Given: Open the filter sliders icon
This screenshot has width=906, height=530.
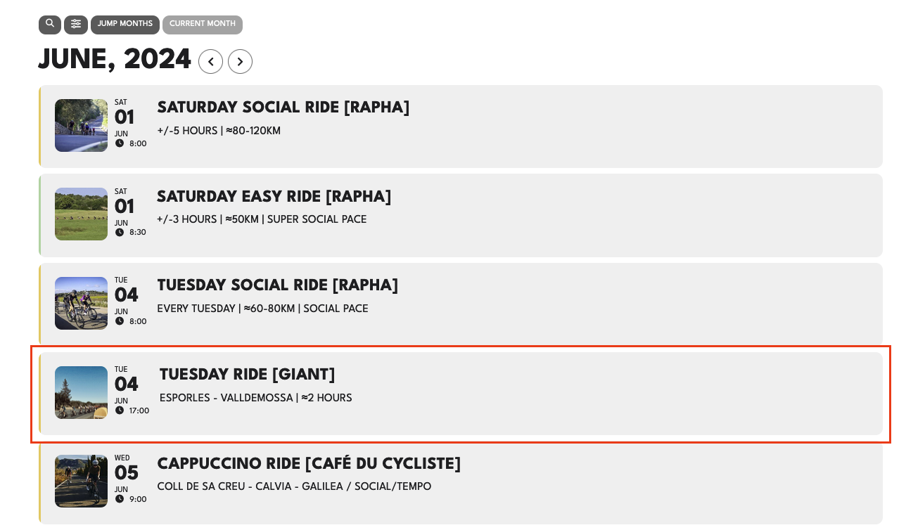Looking at the screenshot, I should pos(76,25).
